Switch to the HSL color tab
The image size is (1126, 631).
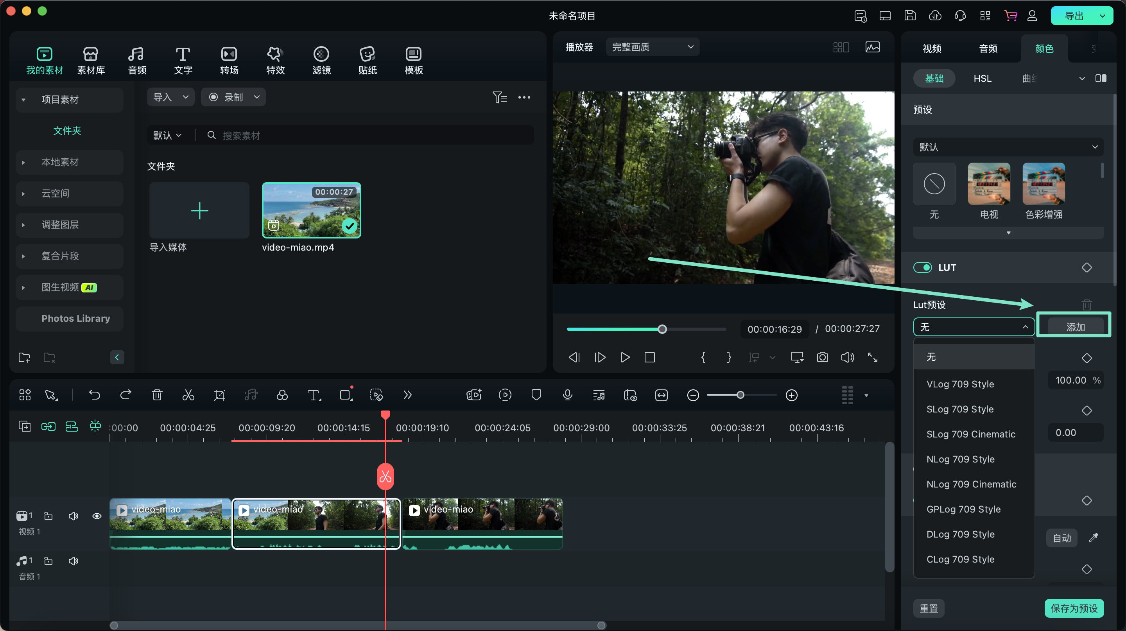click(982, 77)
